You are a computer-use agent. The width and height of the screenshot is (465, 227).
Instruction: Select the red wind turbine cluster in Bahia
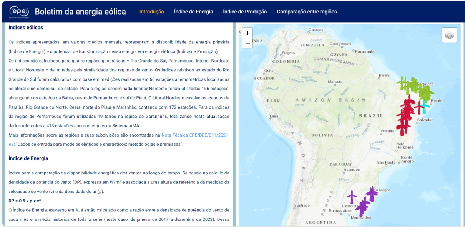pos(404,115)
